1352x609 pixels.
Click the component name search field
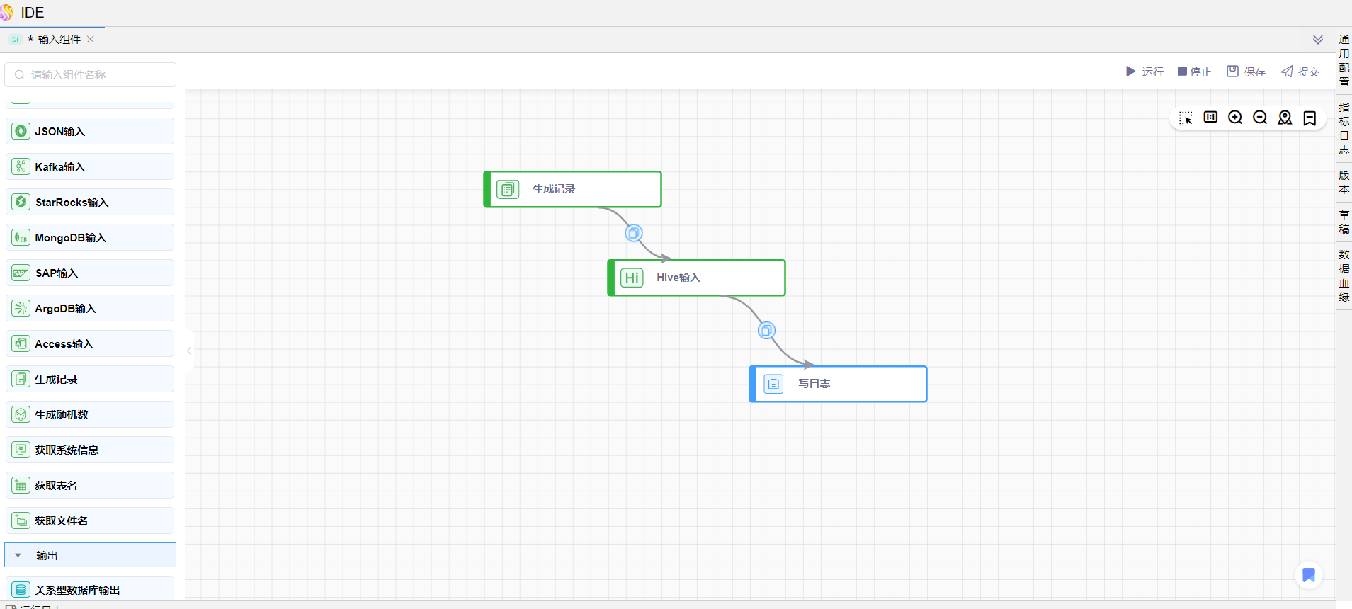click(x=91, y=75)
